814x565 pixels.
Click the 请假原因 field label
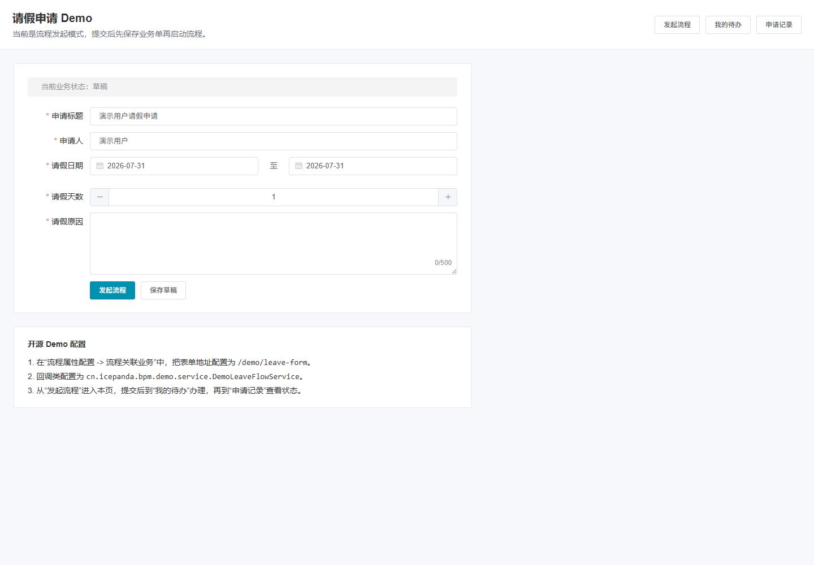tap(67, 222)
